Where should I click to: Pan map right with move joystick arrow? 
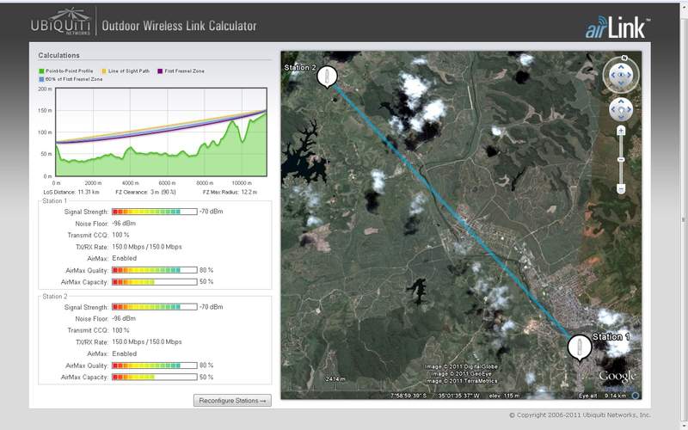pyautogui.click(x=629, y=109)
